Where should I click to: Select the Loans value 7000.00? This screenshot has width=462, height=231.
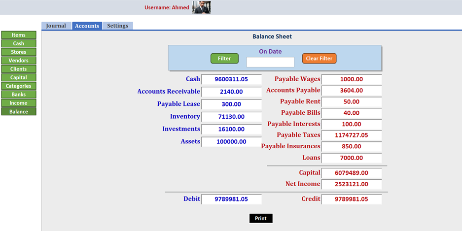tap(352, 158)
